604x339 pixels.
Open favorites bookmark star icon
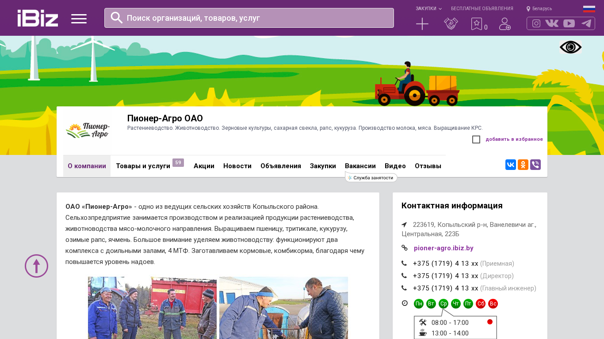tap(477, 24)
